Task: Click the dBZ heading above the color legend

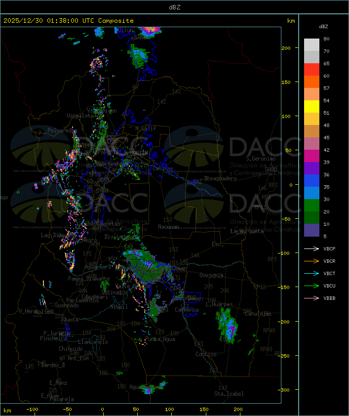Action: [x=323, y=27]
